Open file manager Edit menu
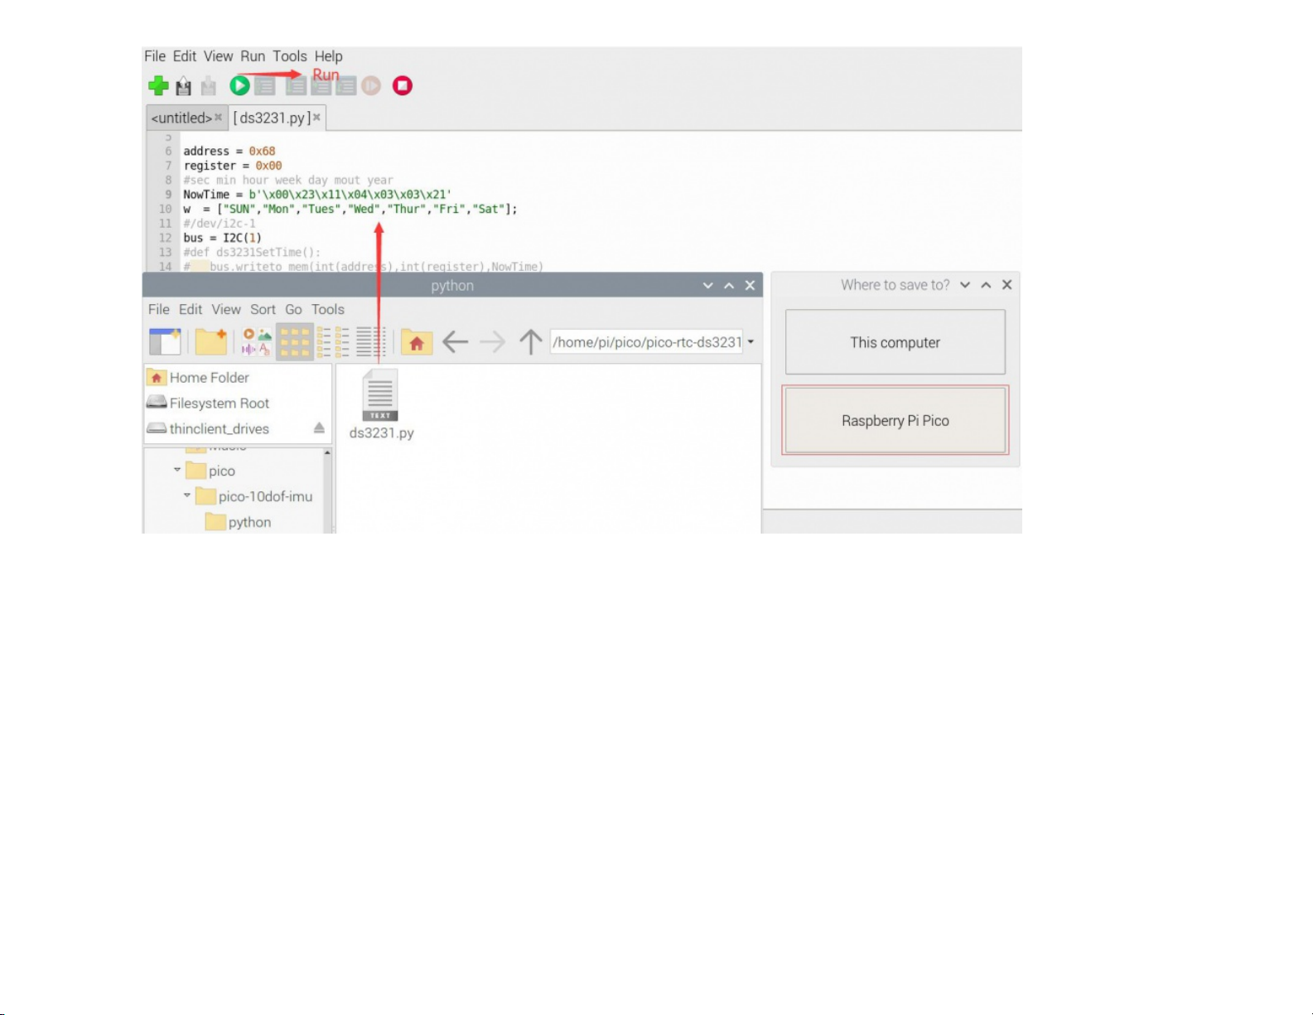1313x1015 pixels. (x=191, y=309)
